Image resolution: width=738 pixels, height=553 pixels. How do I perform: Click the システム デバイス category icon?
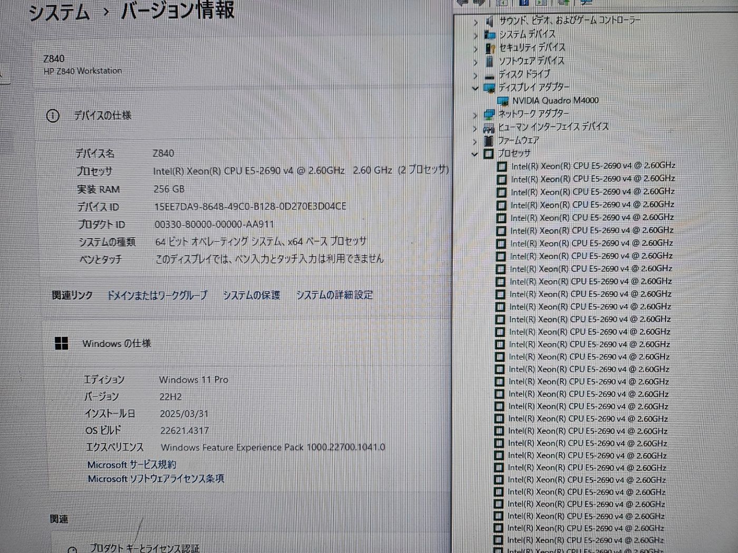click(490, 34)
